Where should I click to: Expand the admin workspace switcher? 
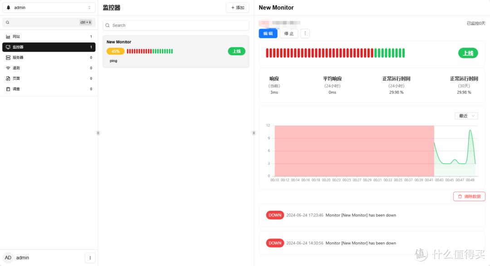click(49, 8)
